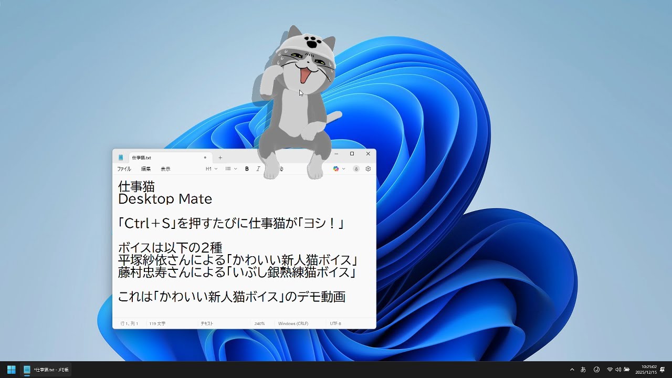Click the これは「かわいい新人猫ボイス」 line

(x=232, y=297)
